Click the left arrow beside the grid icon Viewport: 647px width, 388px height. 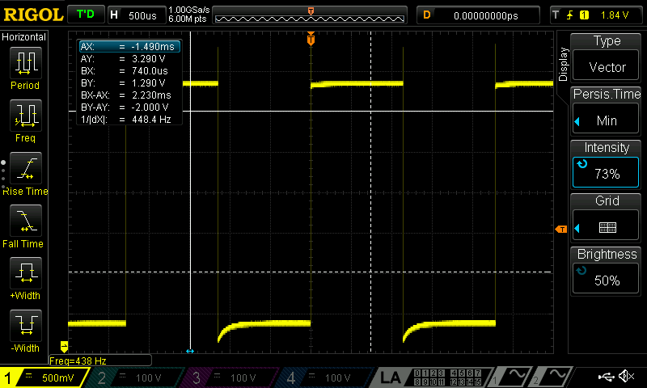pos(577,228)
